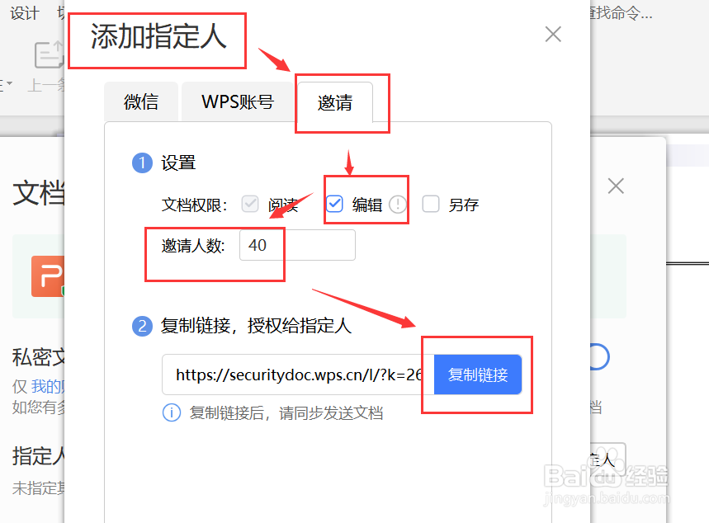Click the 阅读 permission checkbox
The height and width of the screenshot is (523, 709).
click(x=249, y=204)
